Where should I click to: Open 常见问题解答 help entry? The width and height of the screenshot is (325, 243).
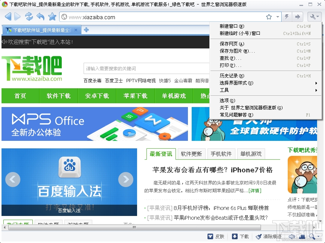click(x=266, y=115)
